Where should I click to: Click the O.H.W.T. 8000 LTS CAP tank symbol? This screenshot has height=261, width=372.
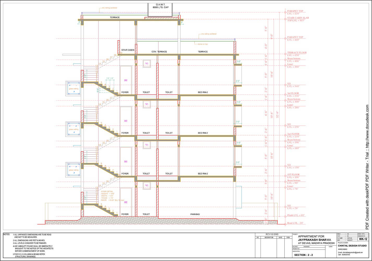pyautogui.click(x=161, y=6)
